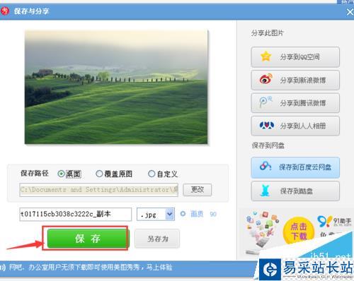Click the Baidu cloud disk icon
The height and width of the screenshot is (281, 354).
(x=265, y=166)
